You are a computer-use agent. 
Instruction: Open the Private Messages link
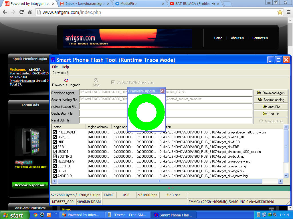(22, 81)
